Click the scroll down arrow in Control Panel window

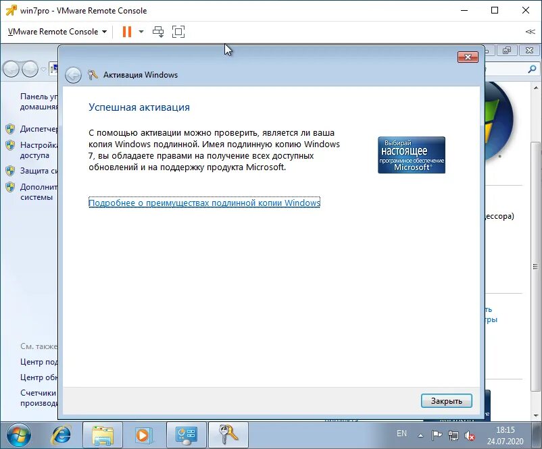(x=536, y=415)
